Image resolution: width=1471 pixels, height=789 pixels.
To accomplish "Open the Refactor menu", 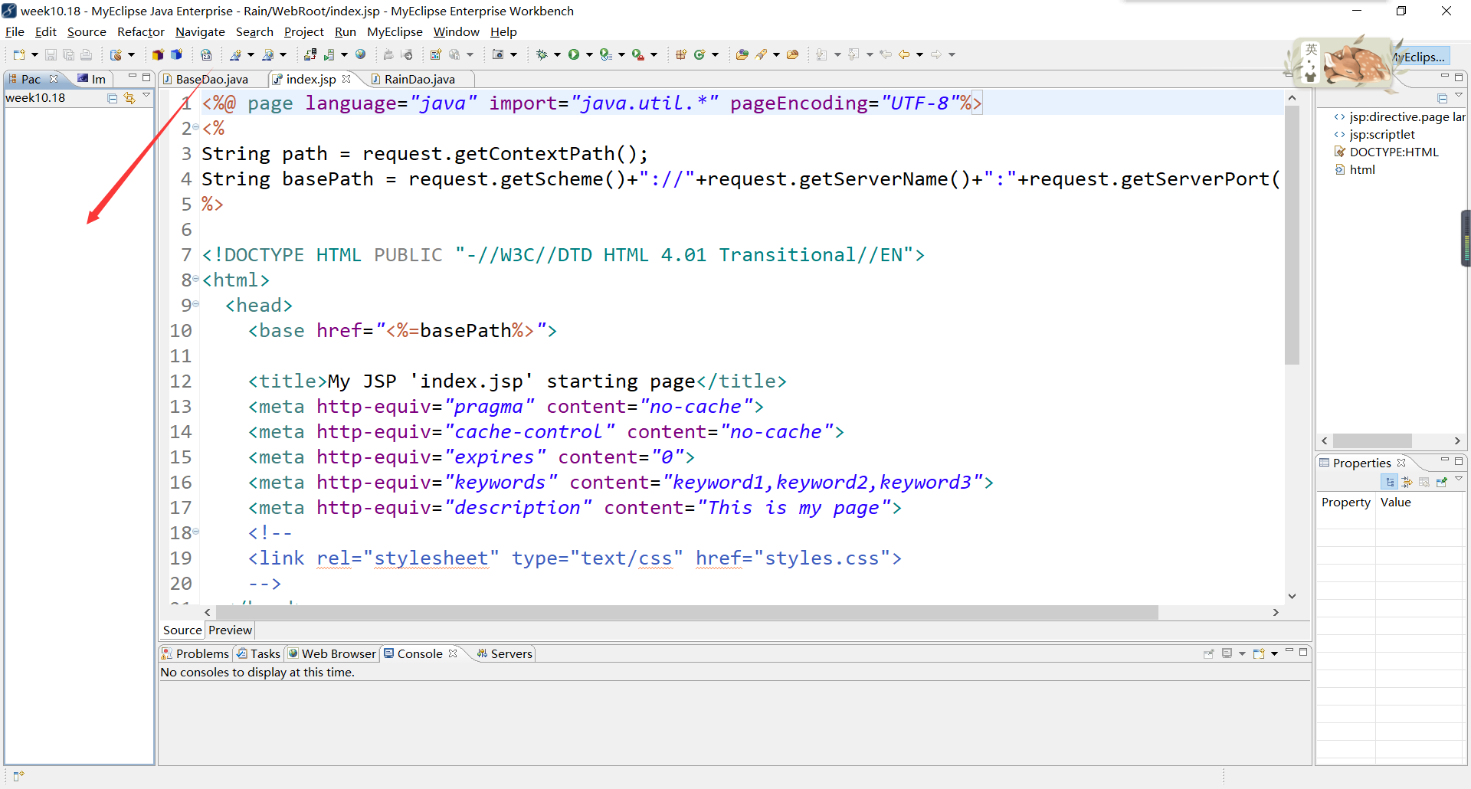I will [140, 31].
